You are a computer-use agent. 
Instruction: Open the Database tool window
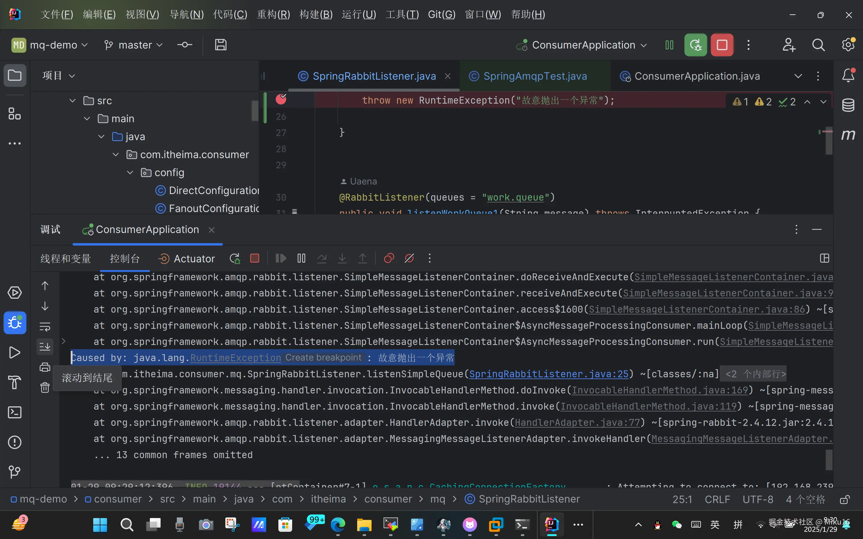pyautogui.click(x=848, y=105)
